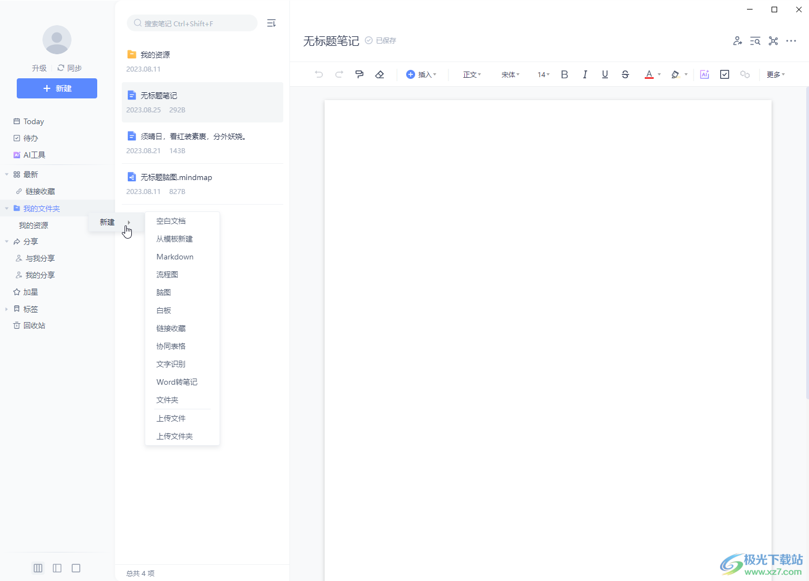Expand the 标签 tags arrow
Image resolution: width=809 pixels, height=581 pixels.
coord(7,309)
